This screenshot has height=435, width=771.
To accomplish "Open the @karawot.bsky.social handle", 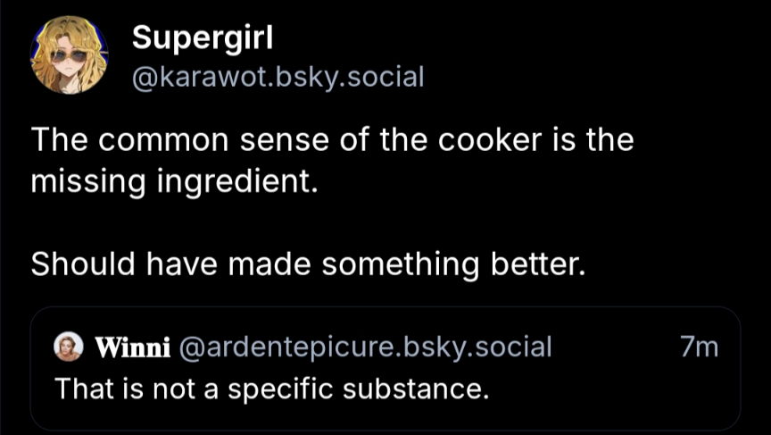I will (278, 78).
